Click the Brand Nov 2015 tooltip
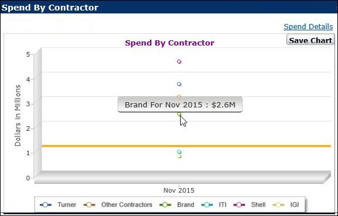Image resolution: width=338 pixels, height=216 pixels. [180, 104]
